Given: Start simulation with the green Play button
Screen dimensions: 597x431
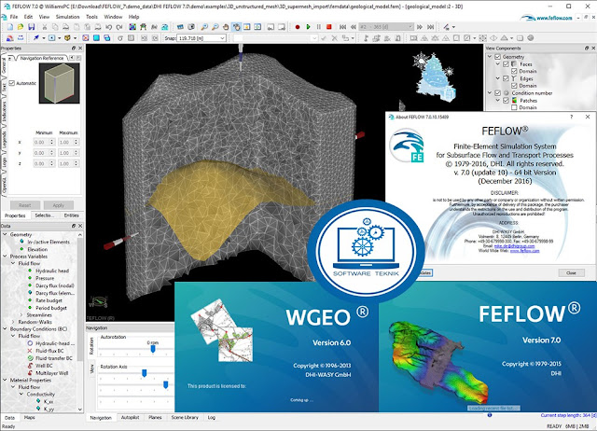Looking at the screenshot, I should click(308, 27).
